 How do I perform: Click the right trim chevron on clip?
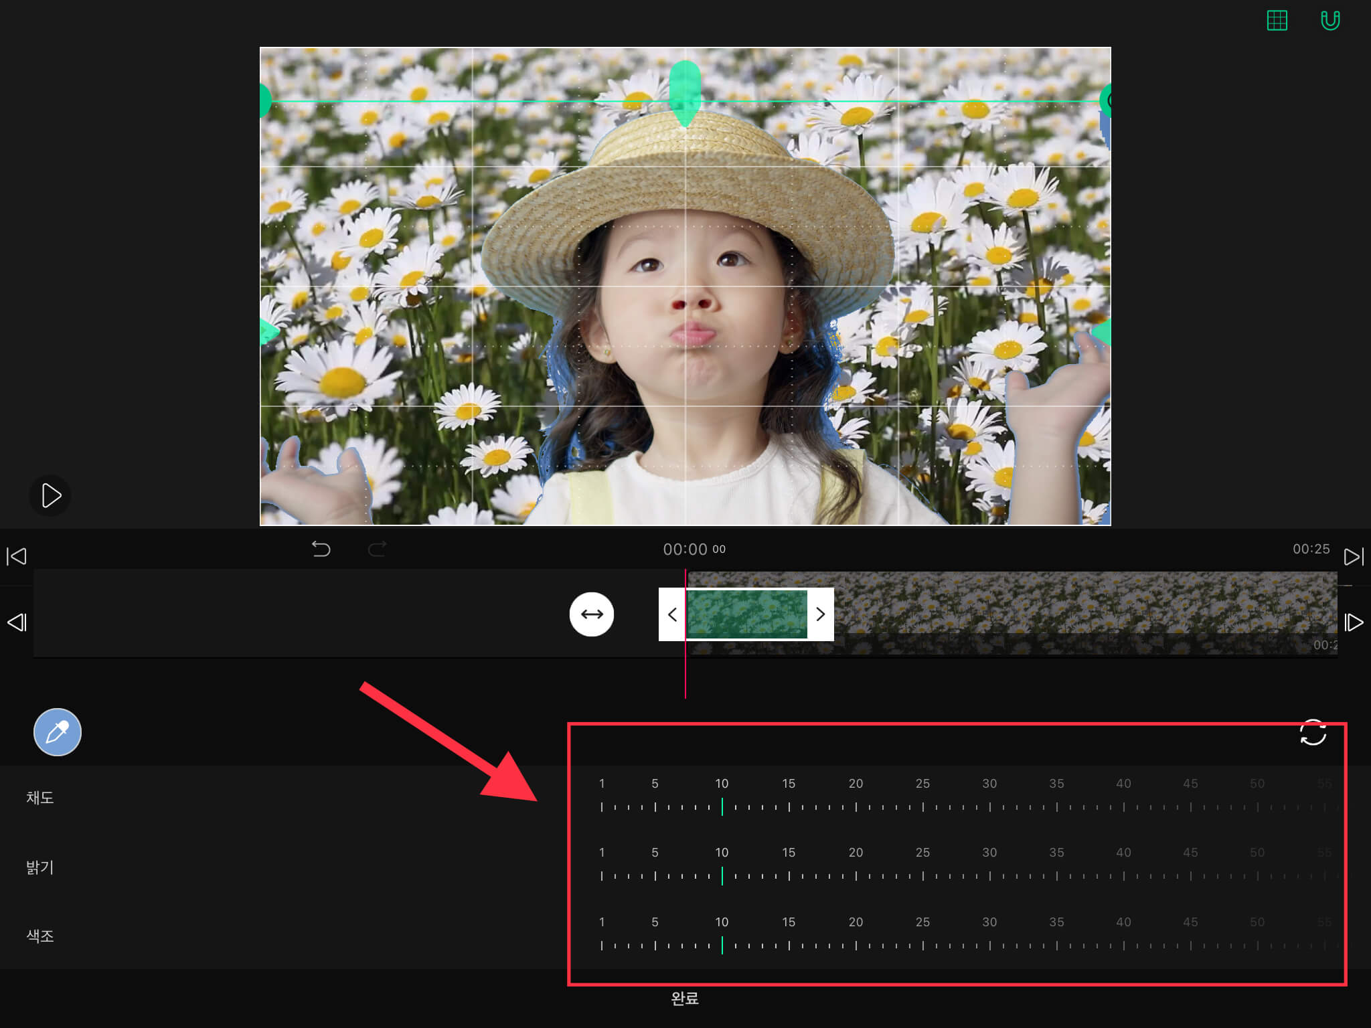pyautogui.click(x=821, y=614)
